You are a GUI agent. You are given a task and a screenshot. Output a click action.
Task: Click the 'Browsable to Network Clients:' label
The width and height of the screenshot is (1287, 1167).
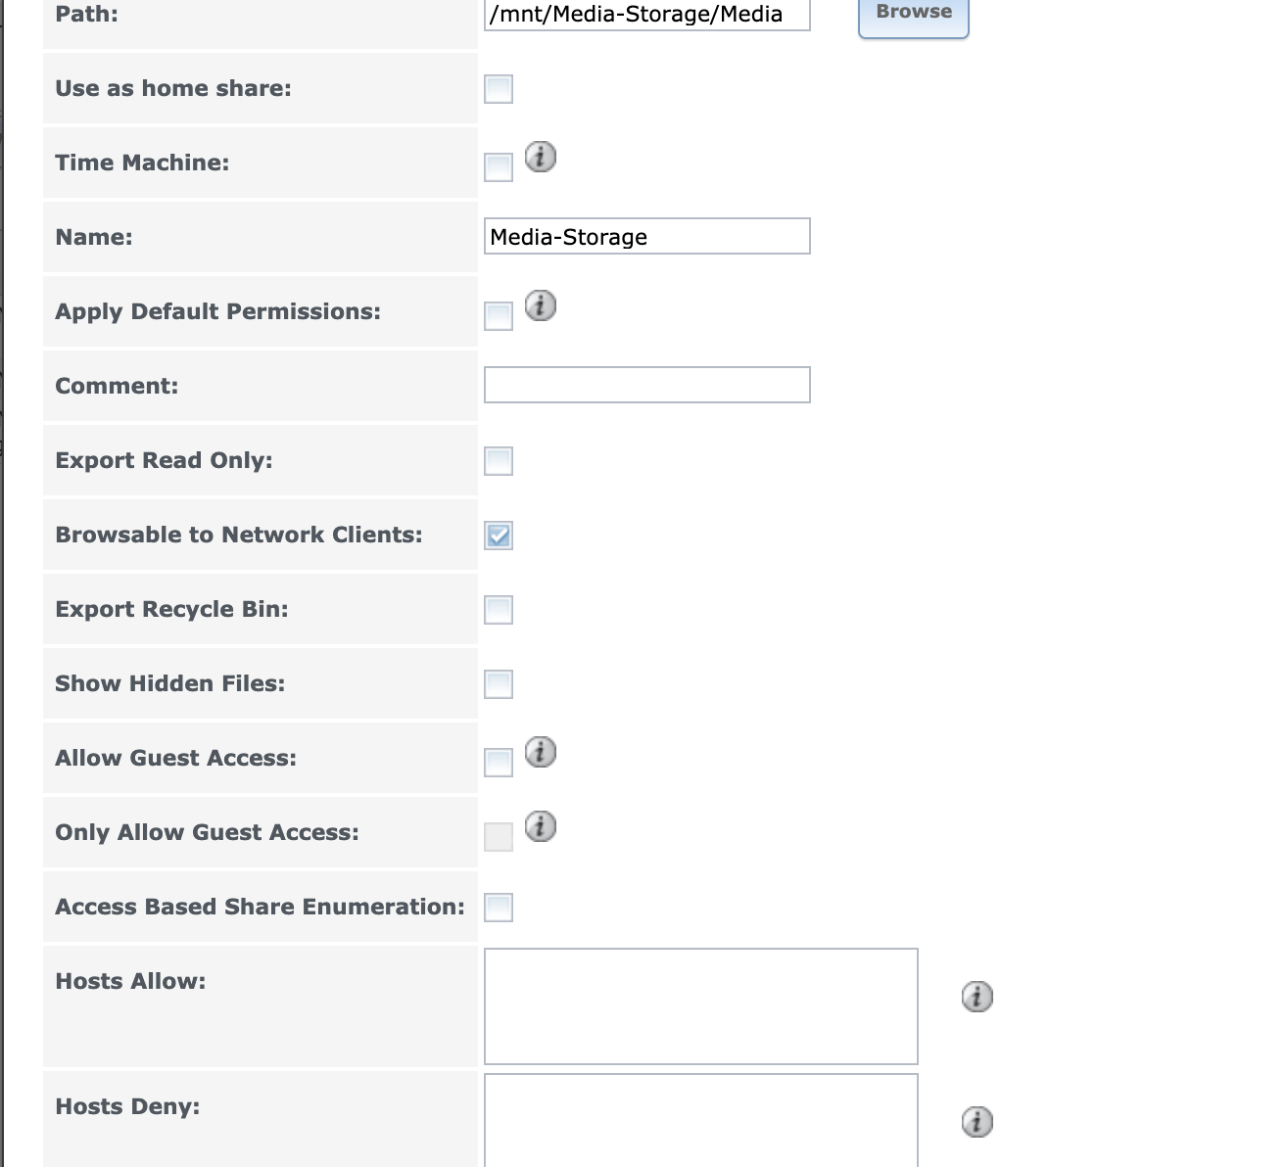(x=239, y=535)
